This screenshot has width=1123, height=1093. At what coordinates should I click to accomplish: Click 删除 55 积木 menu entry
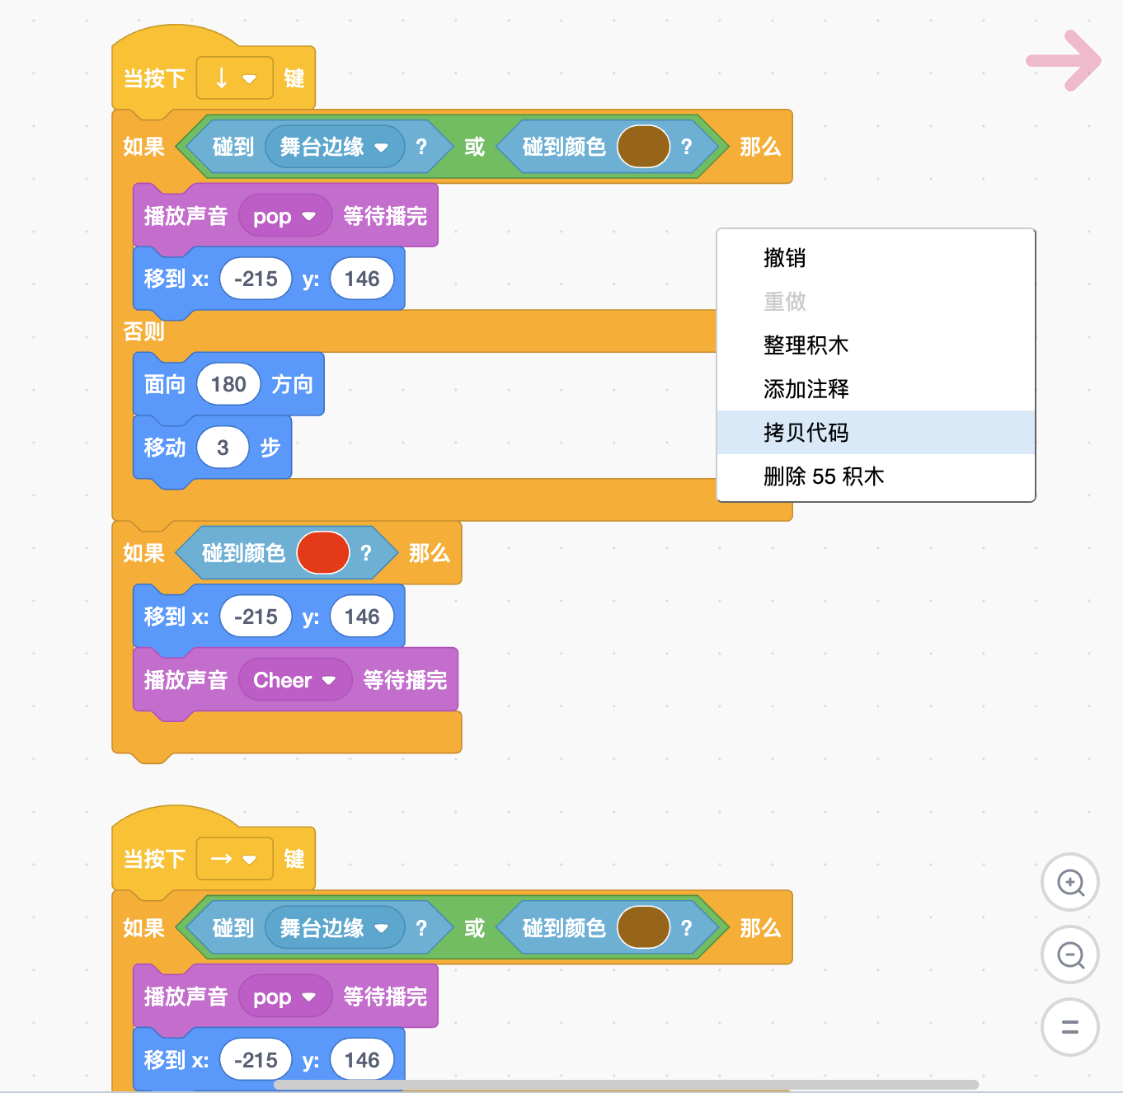coord(876,476)
